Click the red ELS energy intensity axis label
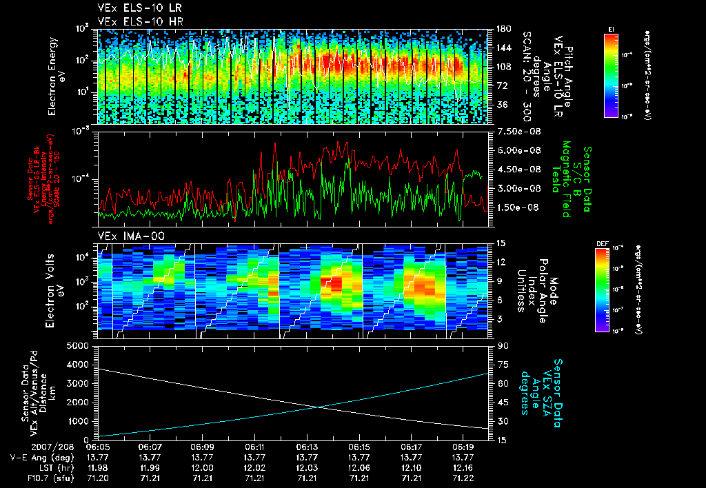Screen dimensions: 706x488 tap(43, 179)
